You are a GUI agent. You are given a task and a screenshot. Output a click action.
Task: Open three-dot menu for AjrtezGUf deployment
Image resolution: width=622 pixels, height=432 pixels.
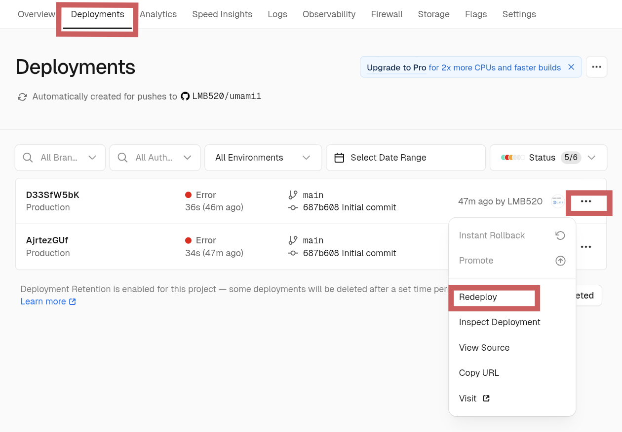[586, 247]
